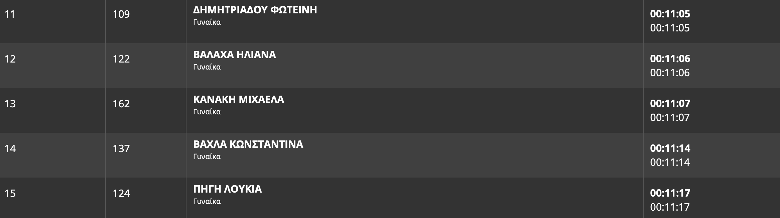The width and height of the screenshot is (780, 218).
Task: Click bold finish time 00:11:06
Action: click(x=670, y=59)
